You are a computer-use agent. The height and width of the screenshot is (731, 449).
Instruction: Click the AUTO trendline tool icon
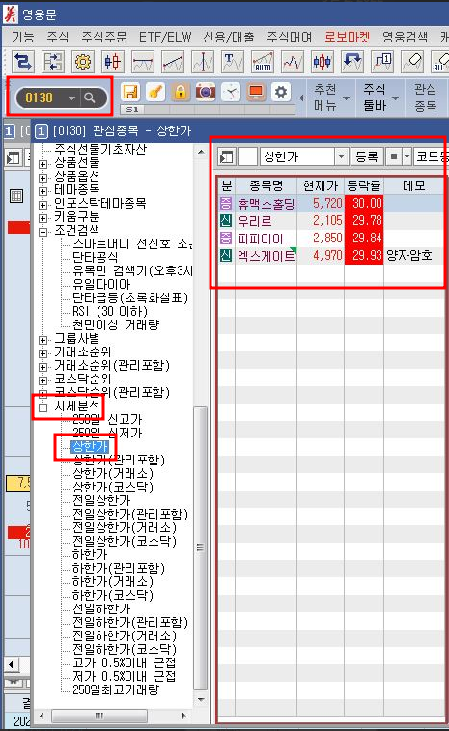click(263, 62)
